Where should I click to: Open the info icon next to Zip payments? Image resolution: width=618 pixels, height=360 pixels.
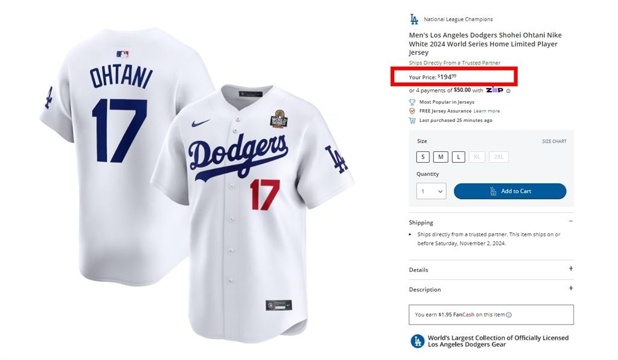click(508, 90)
